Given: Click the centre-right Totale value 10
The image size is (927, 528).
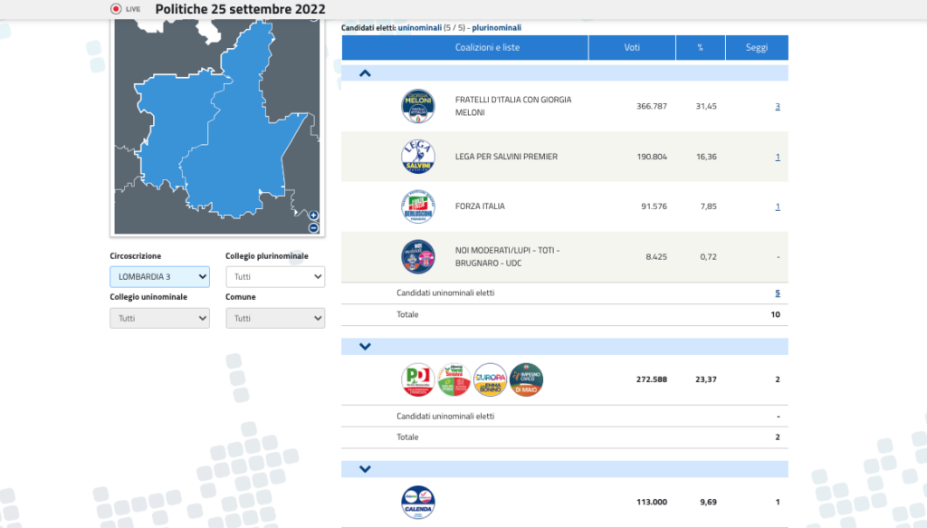Looking at the screenshot, I should click(775, 314).
